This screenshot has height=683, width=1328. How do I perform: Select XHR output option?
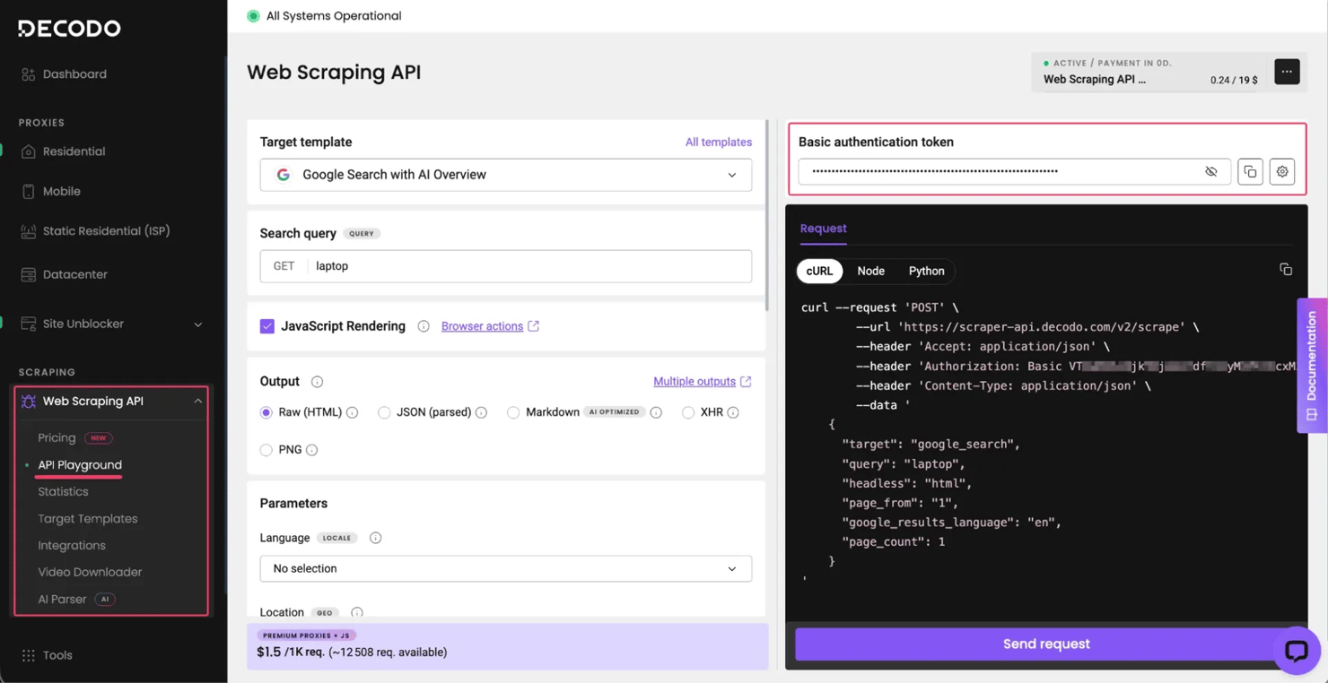(x=688, y=412)
